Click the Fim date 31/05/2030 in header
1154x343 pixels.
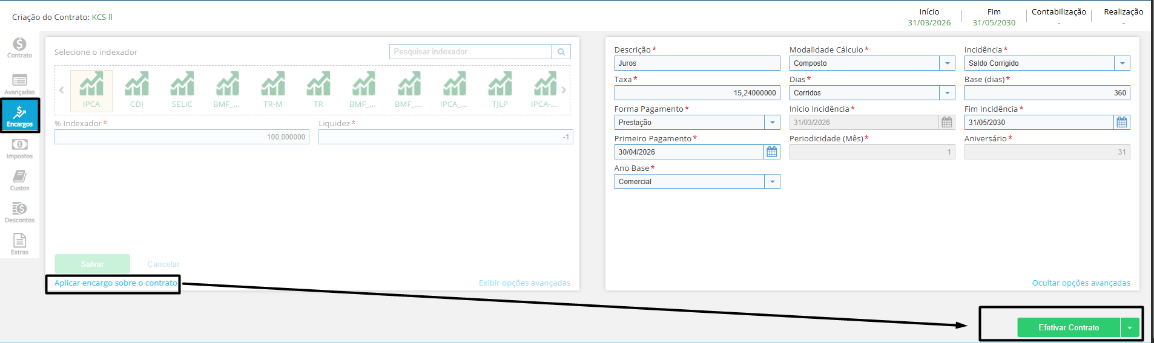point(994,23)
